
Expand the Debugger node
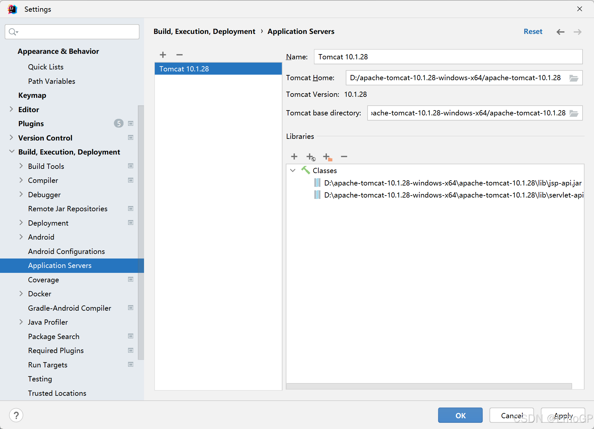(21, 194)
